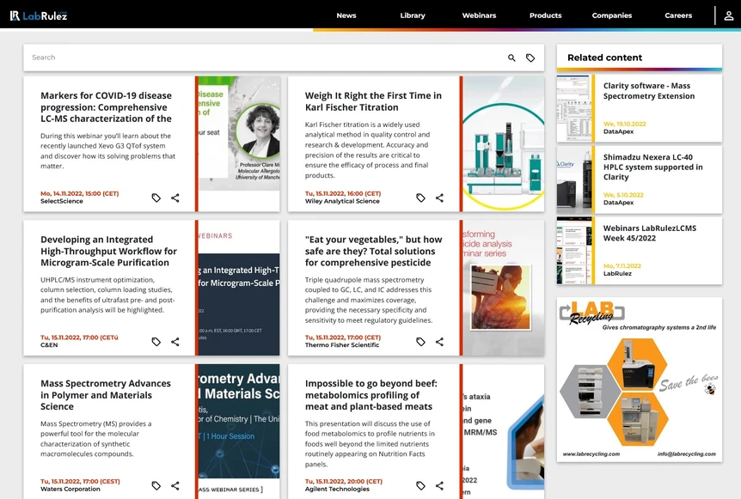Click Agilent Technologies company name

[x=338, y=489]
